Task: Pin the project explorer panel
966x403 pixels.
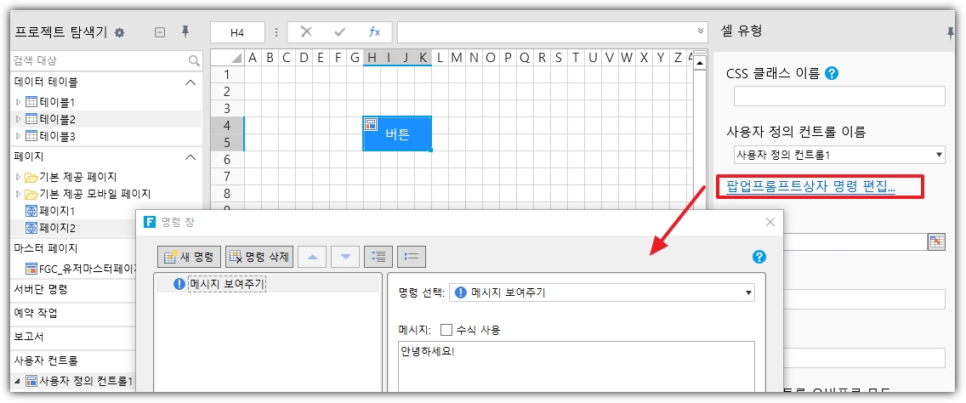Action: coord(185,31)
